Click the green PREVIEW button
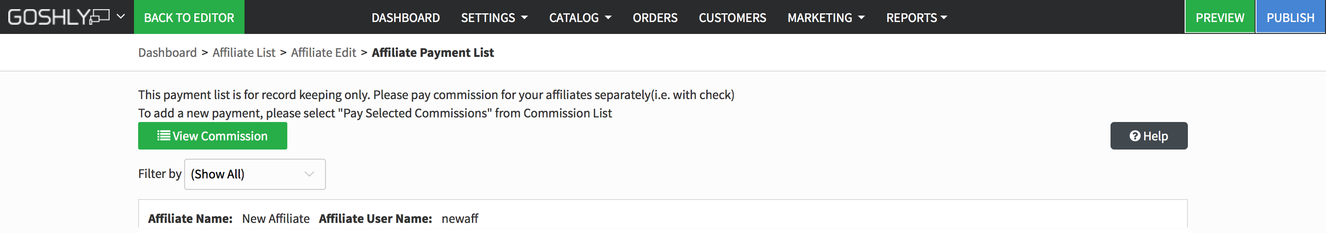This screenshot has width=1326, height=233. [x=1220, y=17]
